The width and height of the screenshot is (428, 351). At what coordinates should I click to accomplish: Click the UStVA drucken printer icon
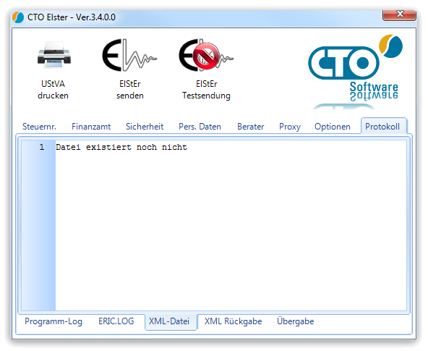click(54, 55)
